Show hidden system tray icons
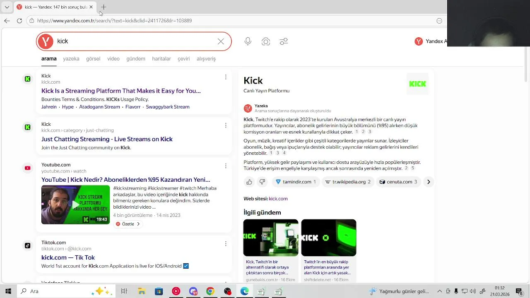This screenshot has height=298, width=530. pyautogui.click(x=440, y=291)
